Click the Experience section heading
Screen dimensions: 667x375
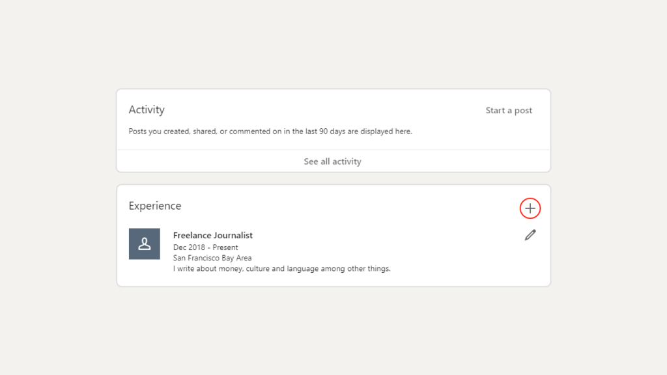point(155,206)
